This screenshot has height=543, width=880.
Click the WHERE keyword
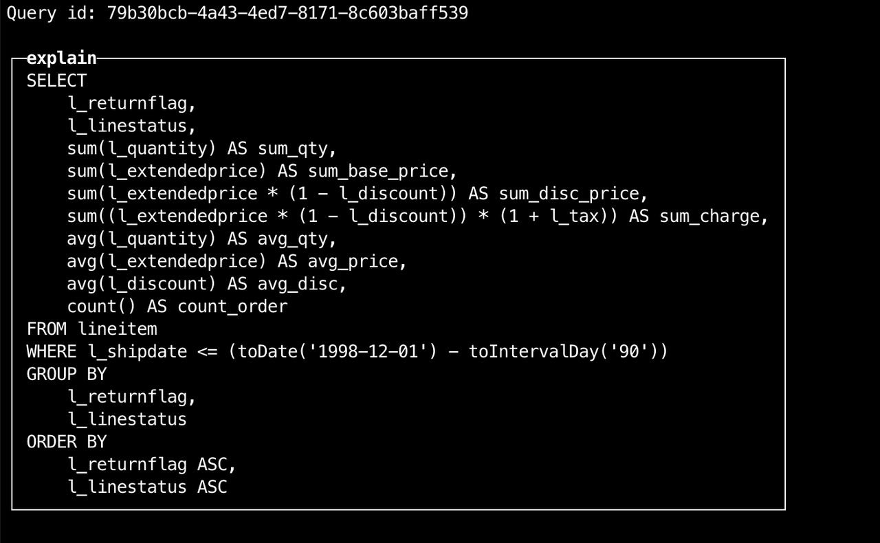point(52,352)
